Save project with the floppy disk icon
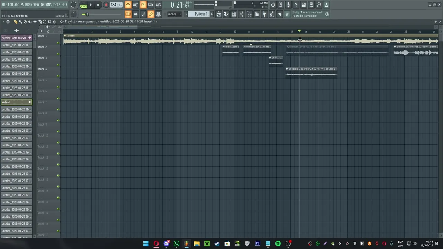The height and width of the screenshot is (249, 443). (x=304, y=5)
